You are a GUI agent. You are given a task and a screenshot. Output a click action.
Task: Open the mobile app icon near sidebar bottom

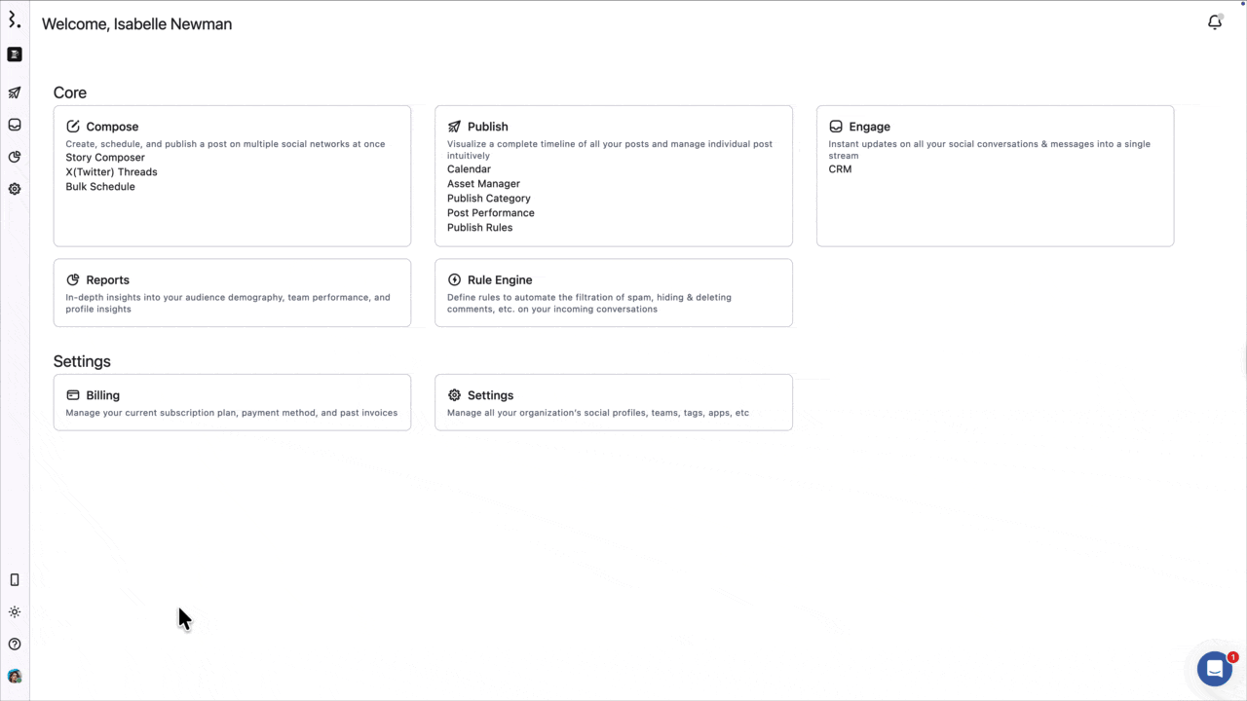point(15,579)
